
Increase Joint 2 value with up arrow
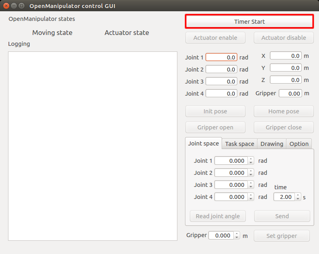(x=251, y=171)
